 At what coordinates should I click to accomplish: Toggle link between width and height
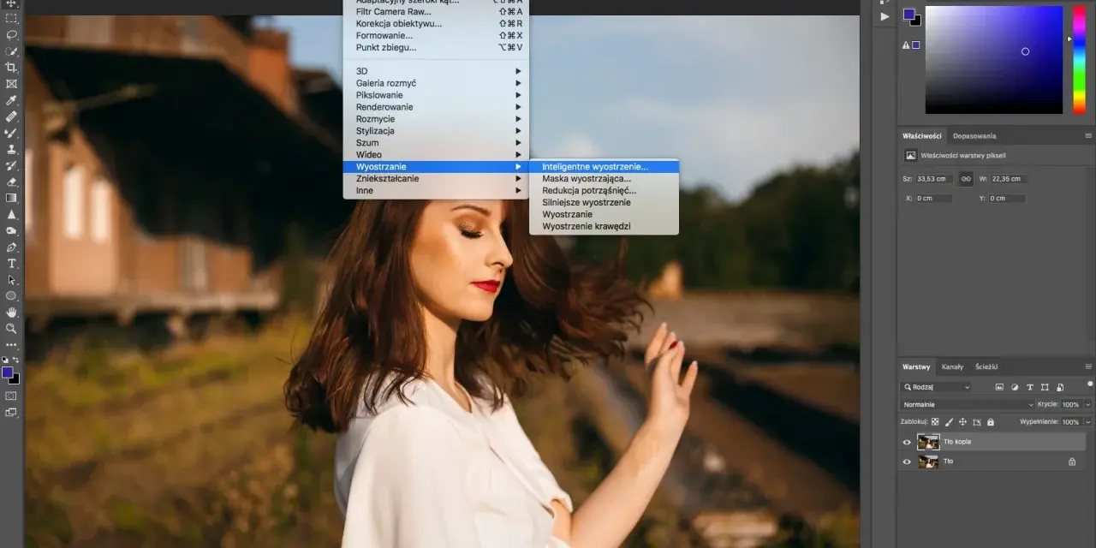(966, 179)
